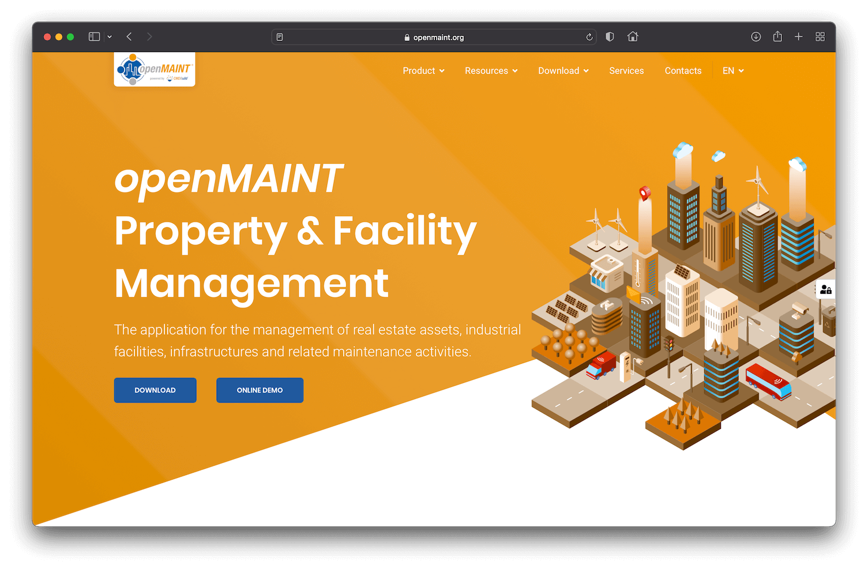Open the Share sheet icon
Image resolution: width=868 pixels, height=569 pixels.
[777, 36]
